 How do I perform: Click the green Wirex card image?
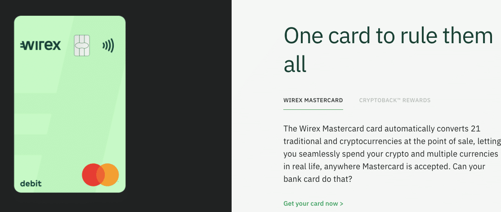click(x=70, y=104)
